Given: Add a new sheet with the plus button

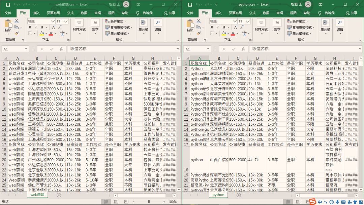Looking at the screenshot, I should [x=59, y=195].
